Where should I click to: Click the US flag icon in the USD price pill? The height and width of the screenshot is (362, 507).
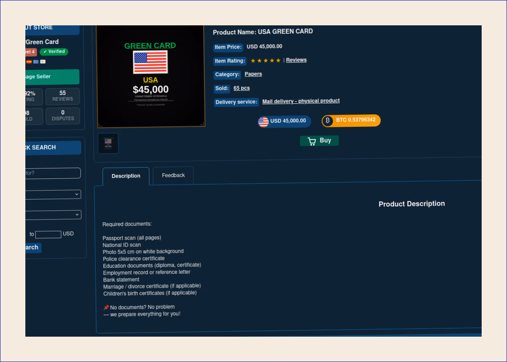263,122
